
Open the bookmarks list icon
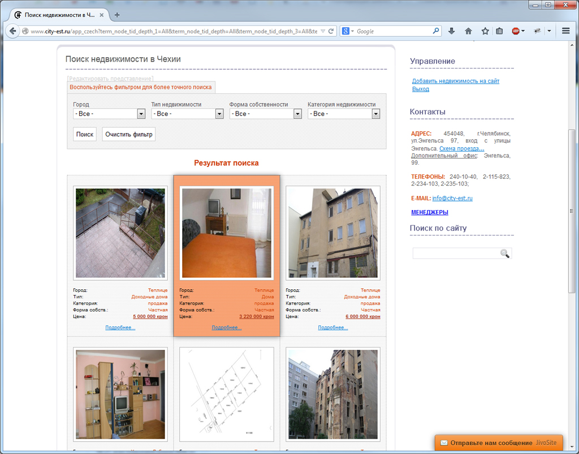[x=499, y=32]
